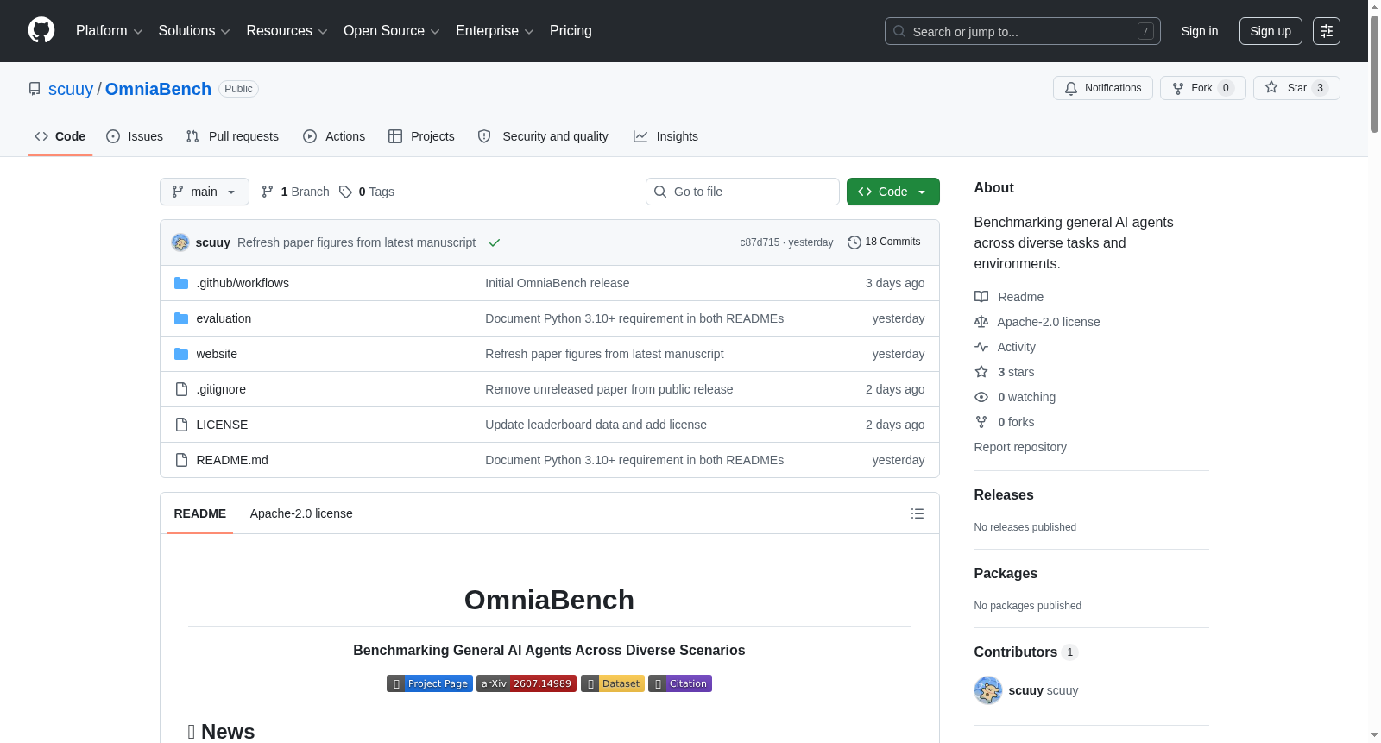Open the arXiv 2607.14989 badge

pos(527,683)
